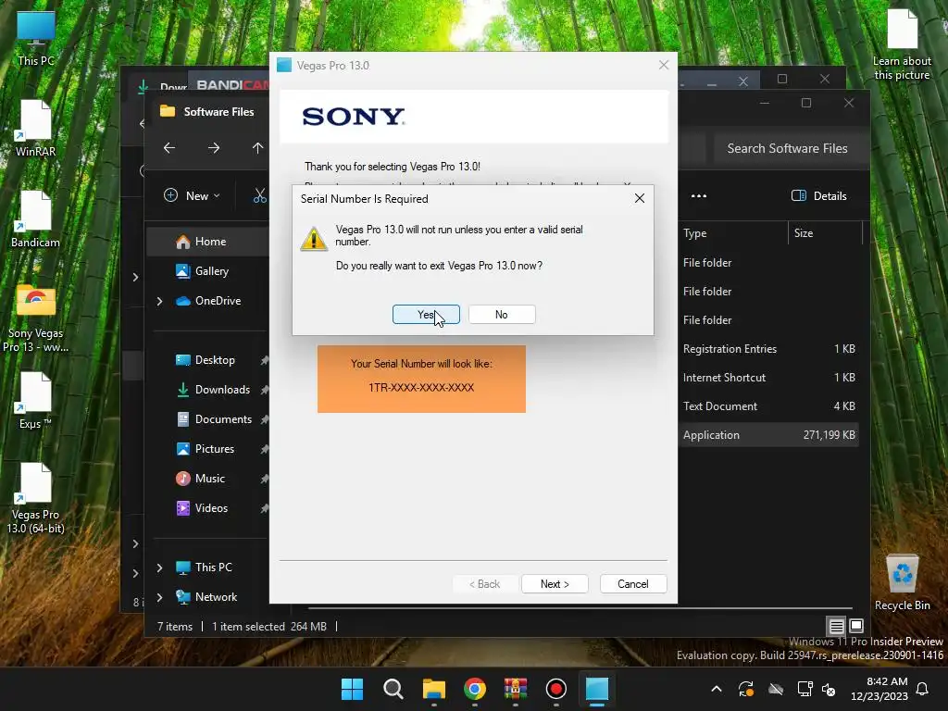Select Network in explorer sidebar

coord(206,597)
